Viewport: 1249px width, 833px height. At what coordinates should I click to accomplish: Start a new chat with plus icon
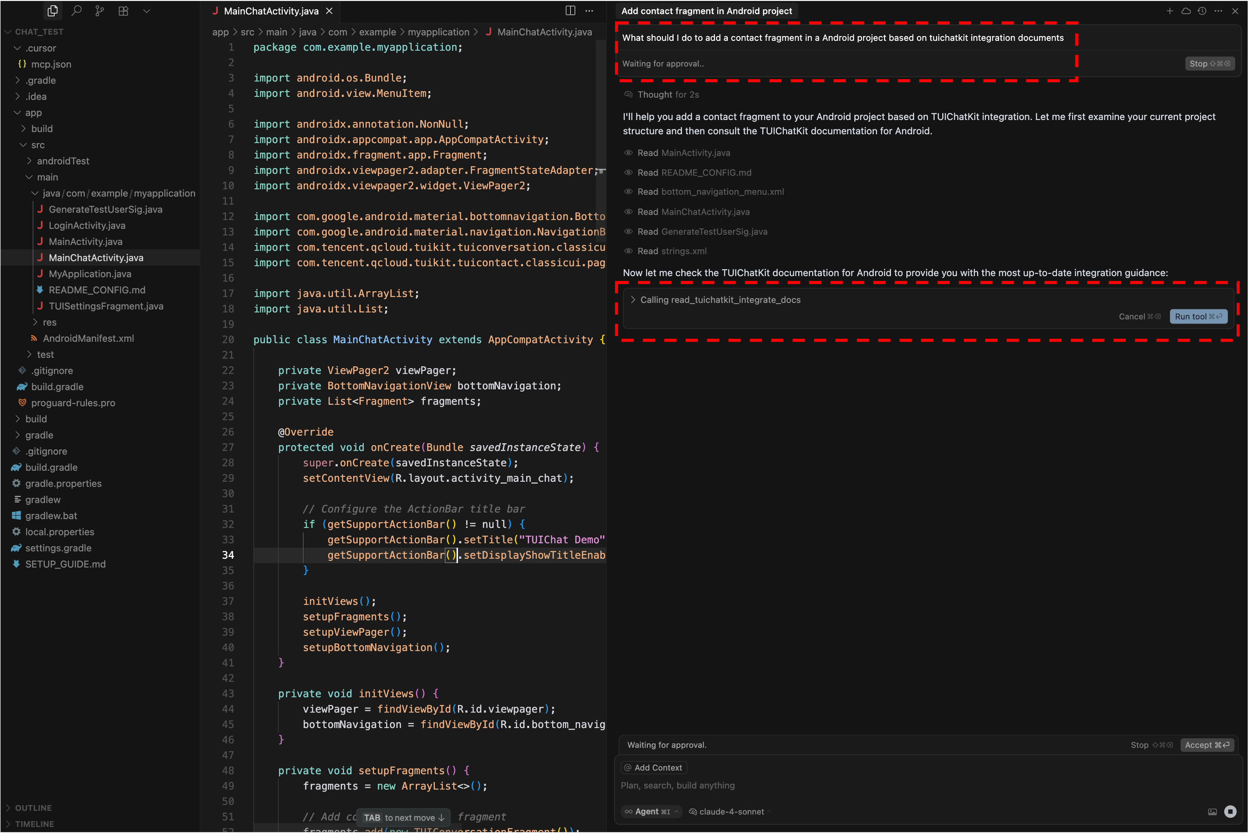point(1169,11)
